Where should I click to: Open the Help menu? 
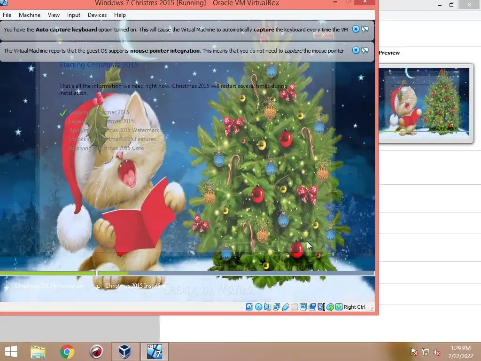pyautogui.click(x=120, y=15)
